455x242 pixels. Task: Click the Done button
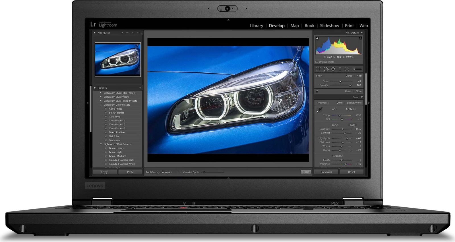(306, 172)
